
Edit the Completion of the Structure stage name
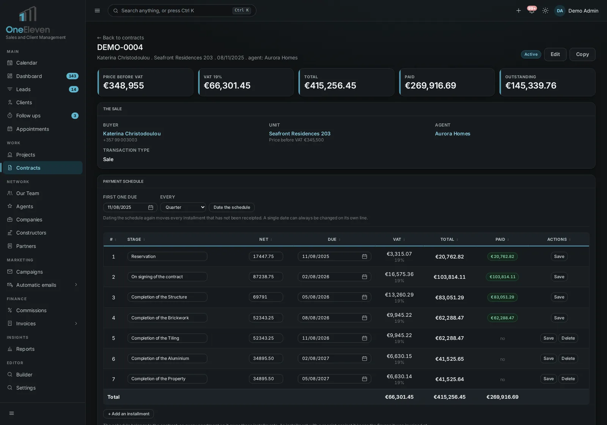coord(167,297)
